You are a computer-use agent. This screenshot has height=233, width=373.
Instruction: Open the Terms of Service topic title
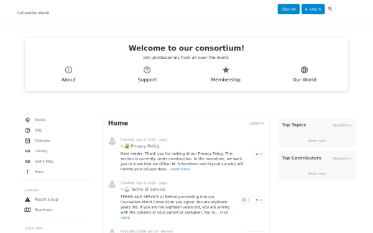pyautogui.click(x=148, y=190)
